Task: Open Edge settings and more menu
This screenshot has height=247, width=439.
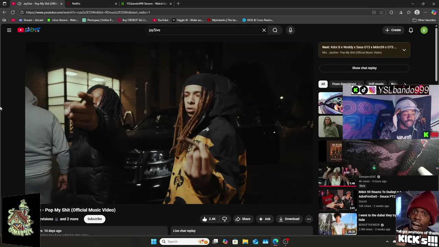Action: point(425,12)
